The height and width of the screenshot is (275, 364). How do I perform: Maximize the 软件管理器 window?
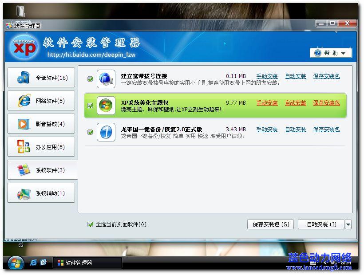tap(332, 23)
